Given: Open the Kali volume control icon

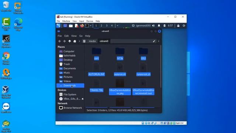Looking at the screenshot, I should (153, 25).
